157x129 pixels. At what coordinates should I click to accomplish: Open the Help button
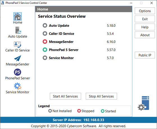coord(145,27)
